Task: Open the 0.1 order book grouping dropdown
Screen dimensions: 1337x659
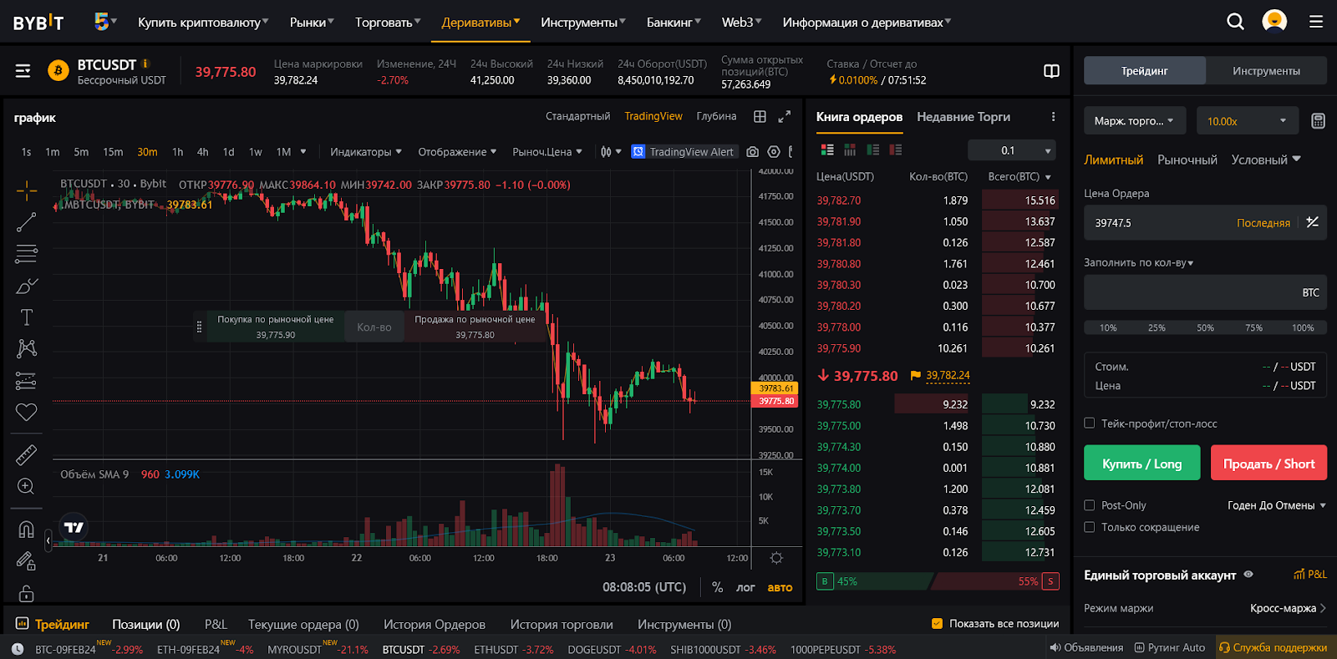Action: click(x=1012, y=150)
